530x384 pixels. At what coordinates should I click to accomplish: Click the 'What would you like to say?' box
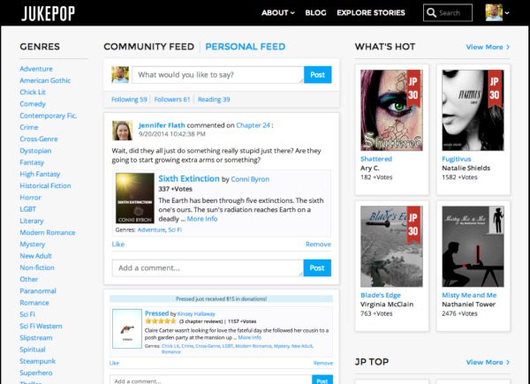tap(217, 75)
